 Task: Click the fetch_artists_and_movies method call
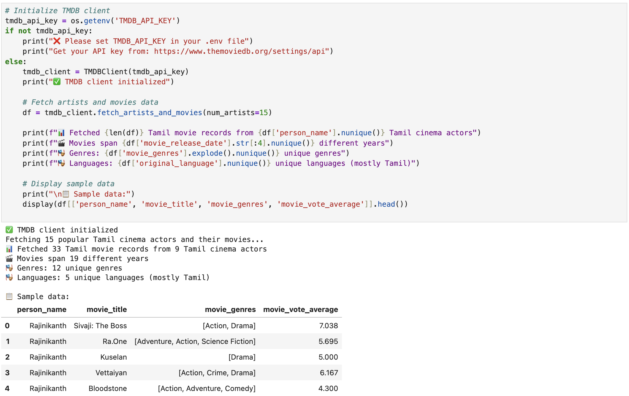(x=150, y=113)
